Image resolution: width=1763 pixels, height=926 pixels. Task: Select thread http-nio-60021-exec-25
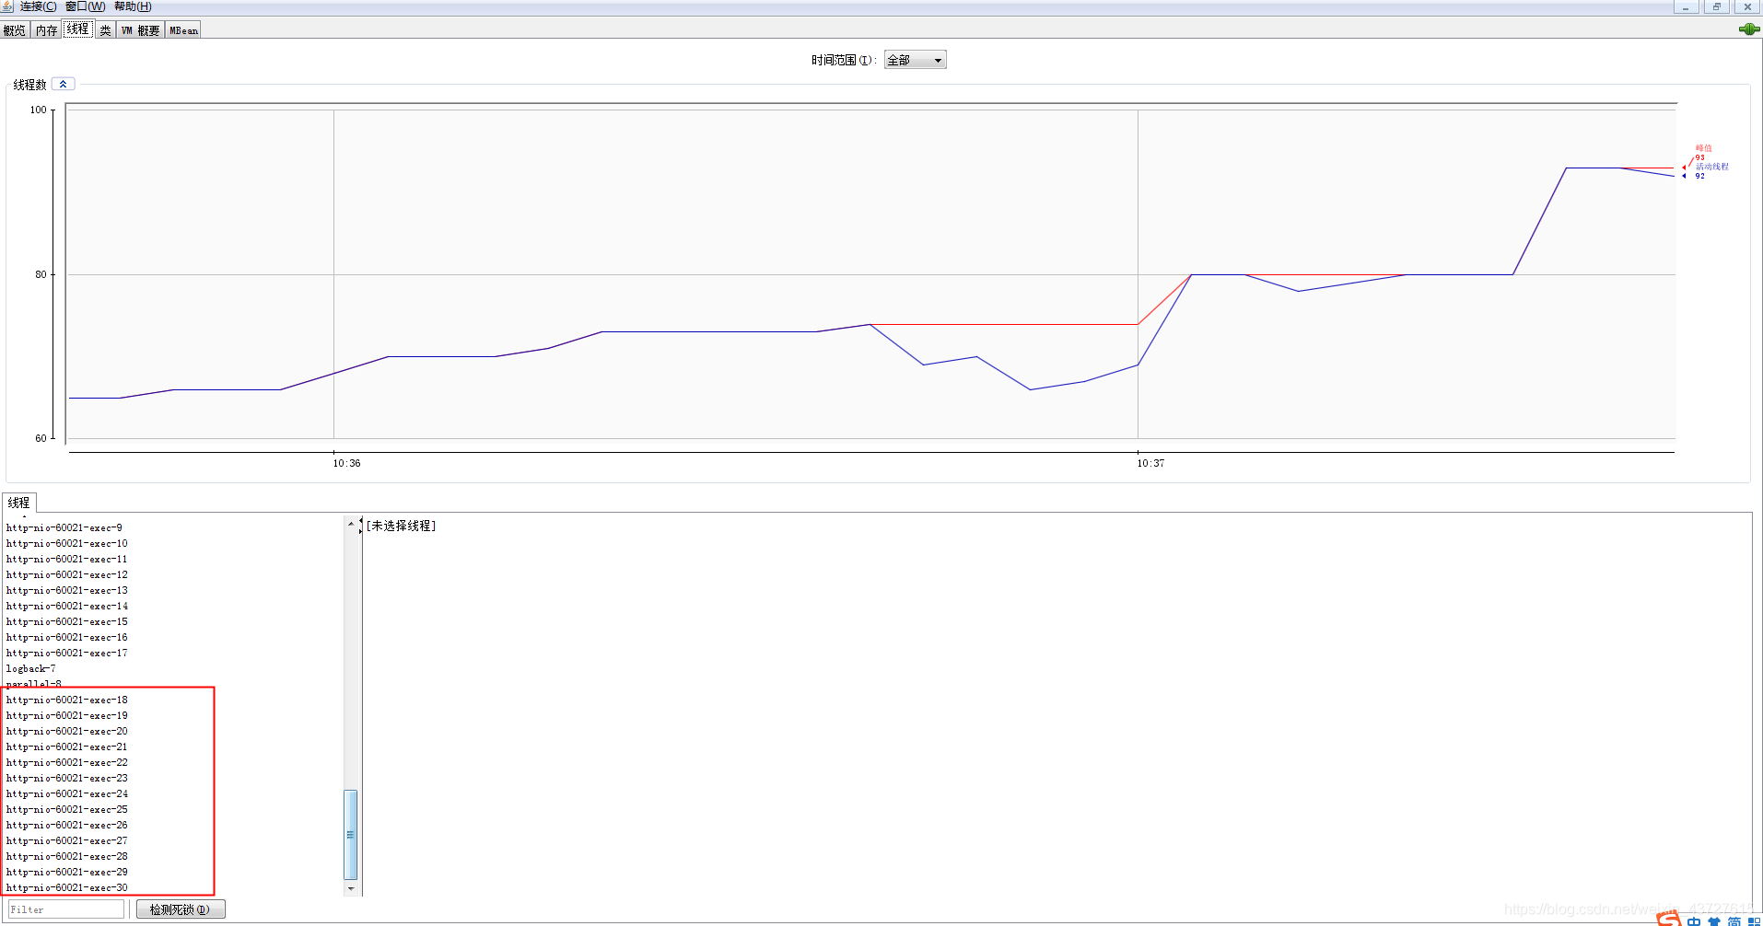coord(67,810)
